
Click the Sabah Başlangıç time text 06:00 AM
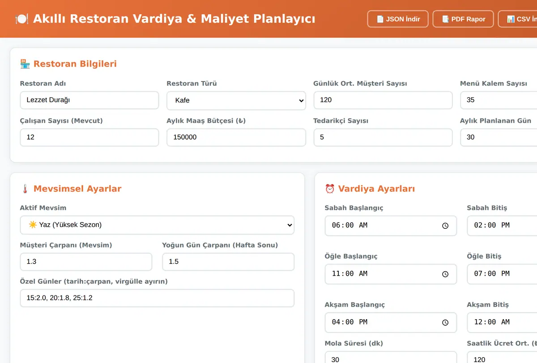349,226
